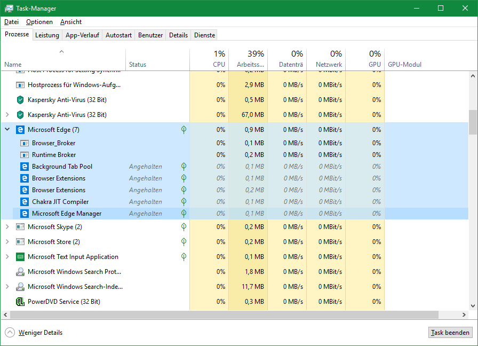Sort by the CPU column header
The height and width of the screenshot is (346, 478).
[x=209, y=59]
